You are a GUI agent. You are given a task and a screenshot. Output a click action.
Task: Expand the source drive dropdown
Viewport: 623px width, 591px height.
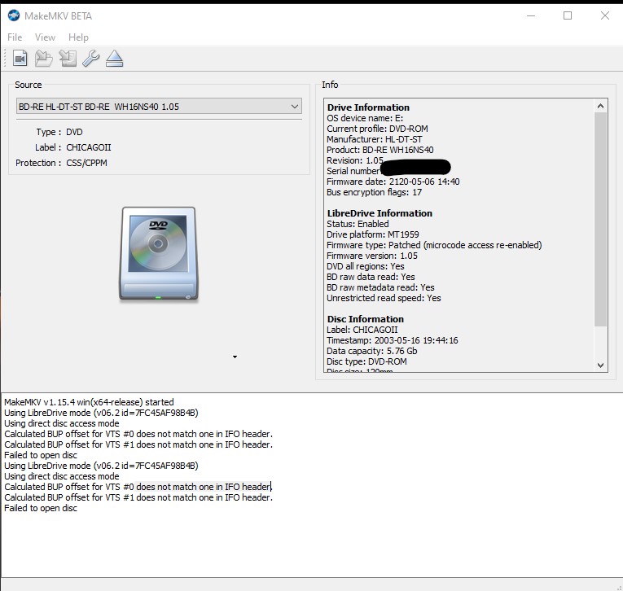pos(159,107)
